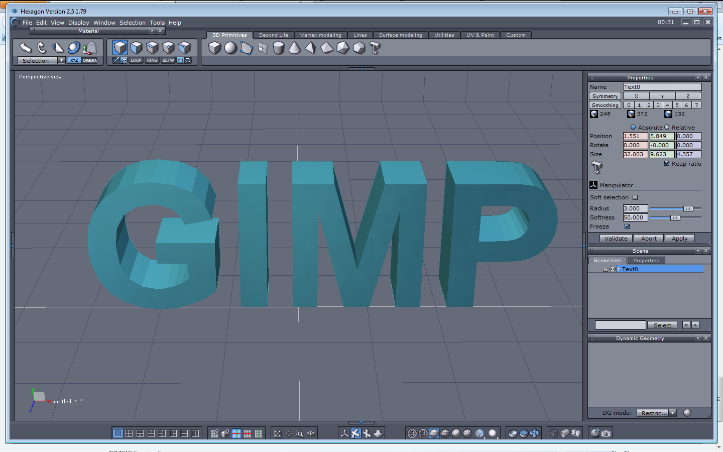
Task: Expand the Text0 tree item arrow
Action: [620, 269]
